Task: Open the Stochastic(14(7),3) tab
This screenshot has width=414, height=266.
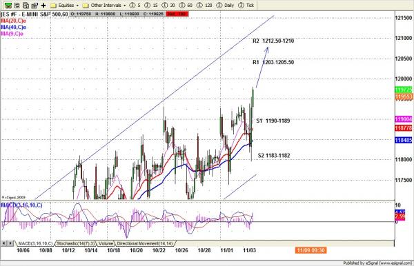Action: tap(76, 243)
